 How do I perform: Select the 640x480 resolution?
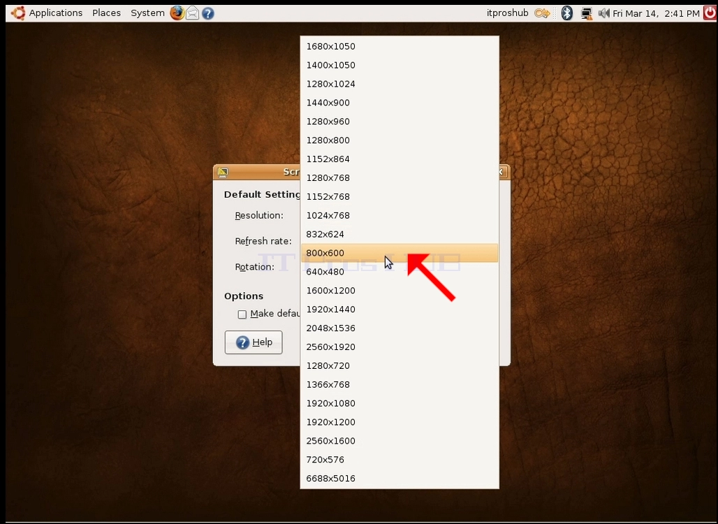pos(400,272)
